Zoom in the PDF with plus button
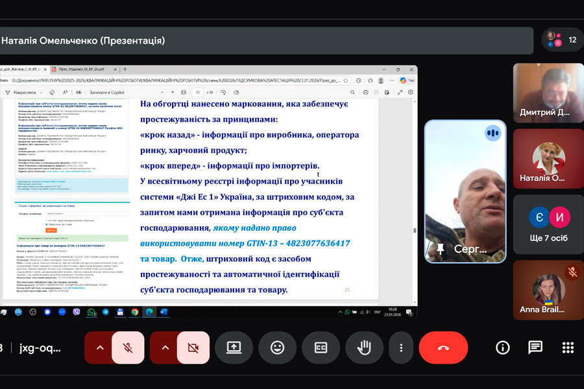Viewport: 584px width, 389px height. [173, 92]
